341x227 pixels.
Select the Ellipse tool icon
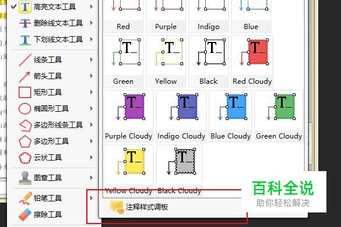point(24,109)
